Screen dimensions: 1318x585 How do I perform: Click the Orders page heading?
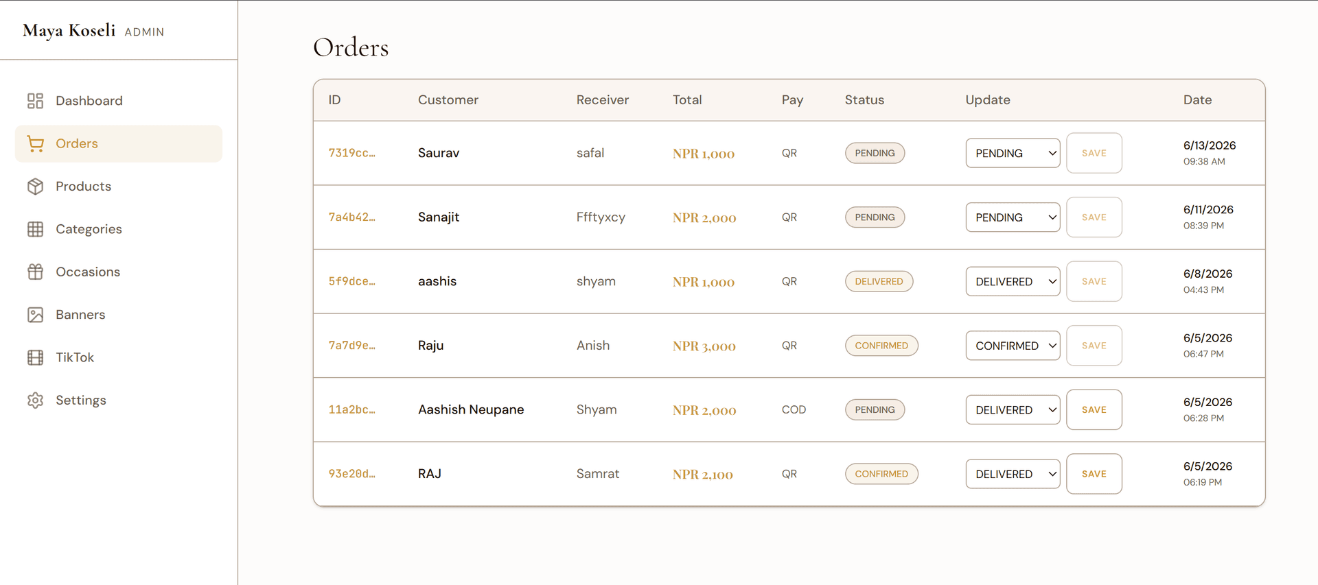351,47
